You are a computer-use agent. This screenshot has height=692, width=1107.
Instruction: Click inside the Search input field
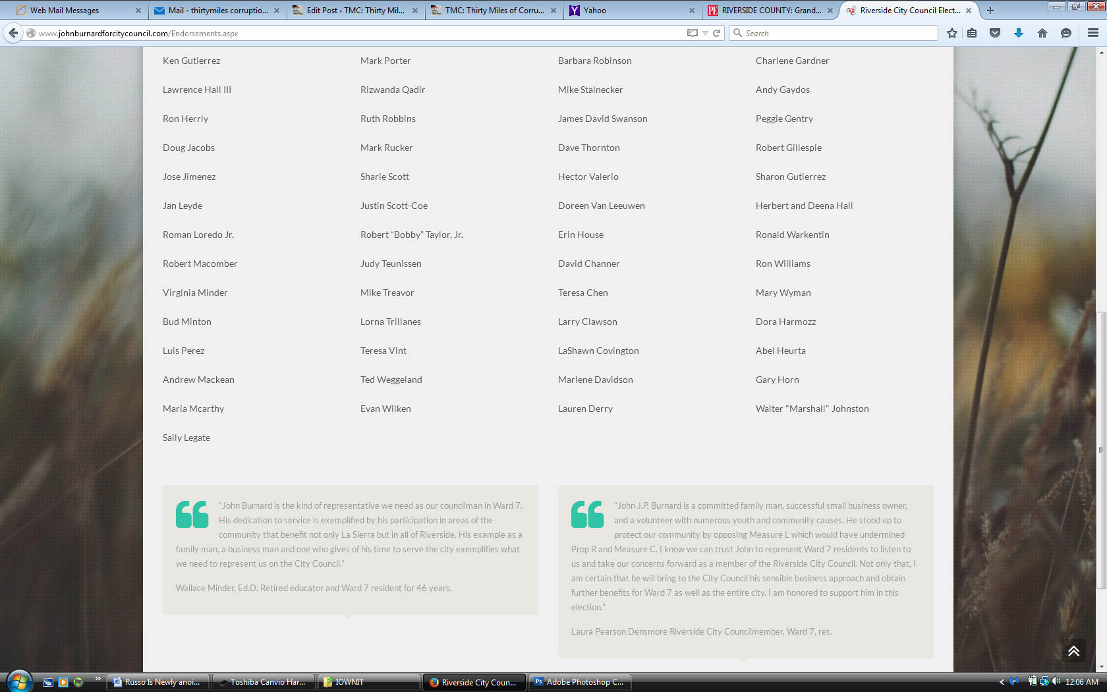(x=837, y=33)
